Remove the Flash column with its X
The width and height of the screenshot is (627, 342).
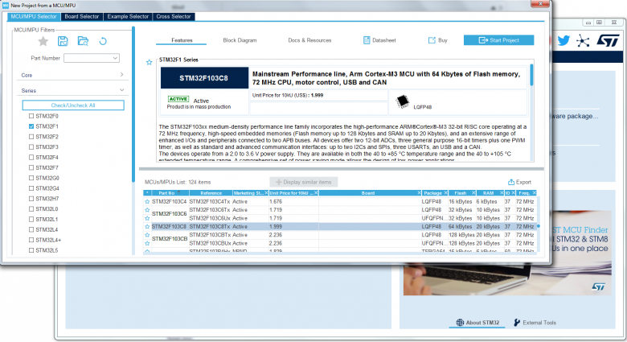pyautogui.click(x=473, y=193)
